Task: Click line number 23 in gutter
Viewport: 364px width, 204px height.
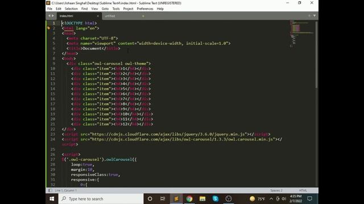Action: pyautogui.click(x=53, y=134)
